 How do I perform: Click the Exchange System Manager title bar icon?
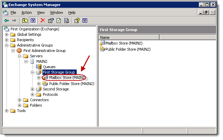[x=5, y=5]
